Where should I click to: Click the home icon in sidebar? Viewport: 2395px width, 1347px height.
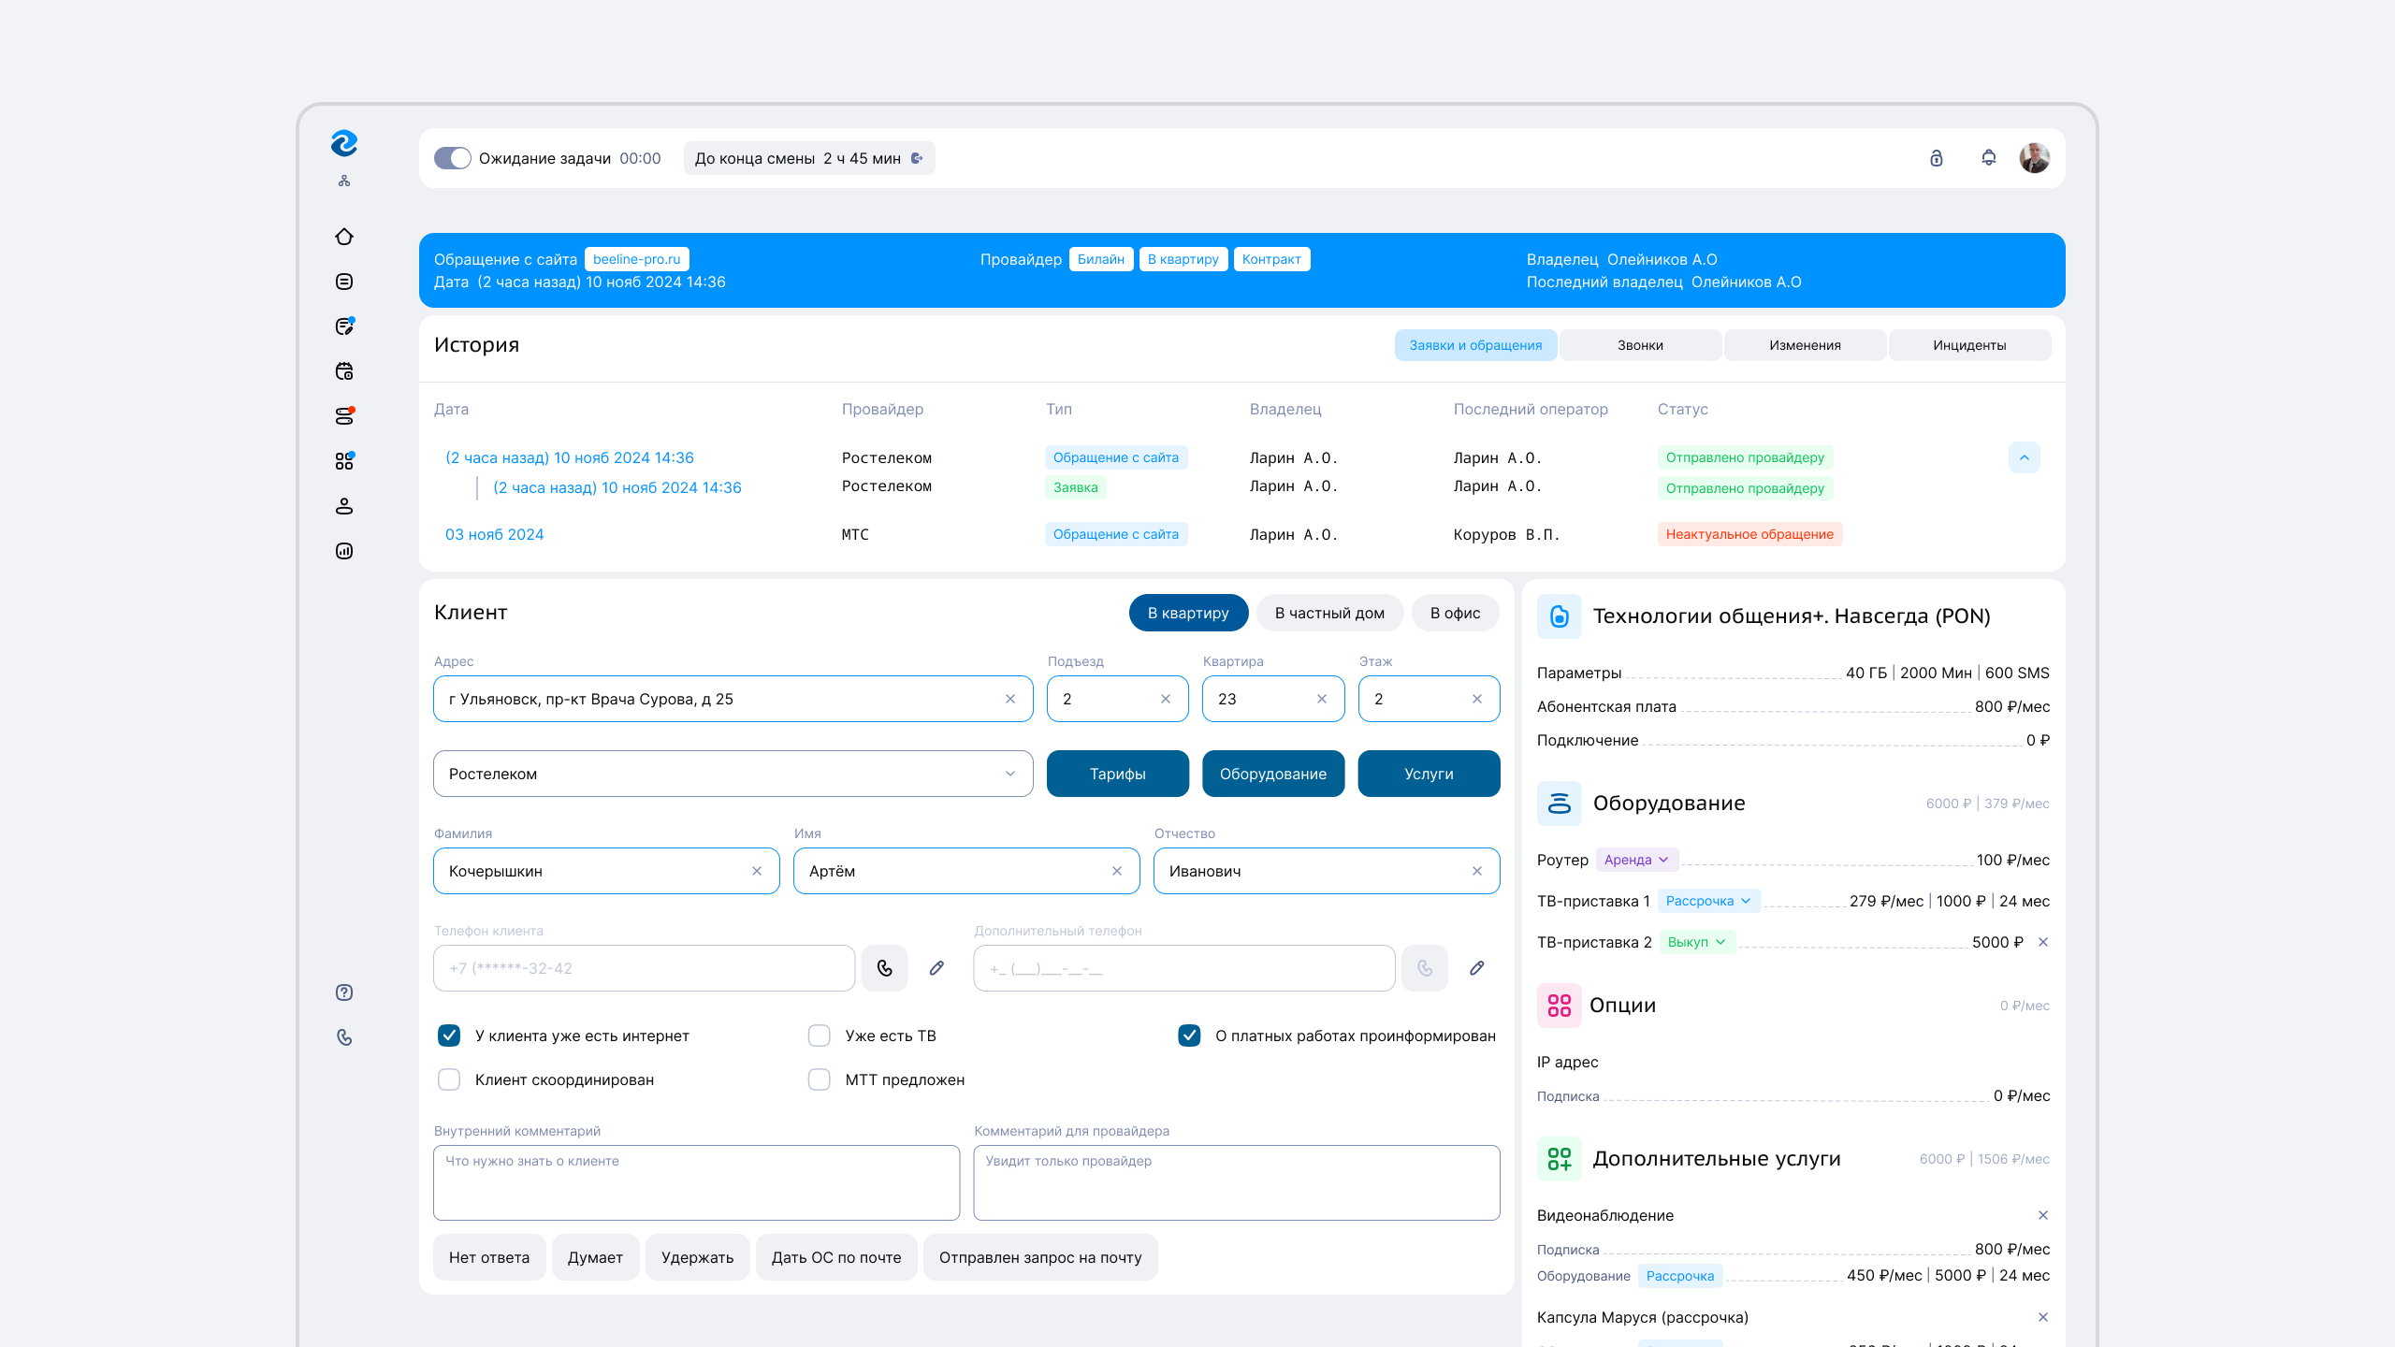tap(344, 237)
